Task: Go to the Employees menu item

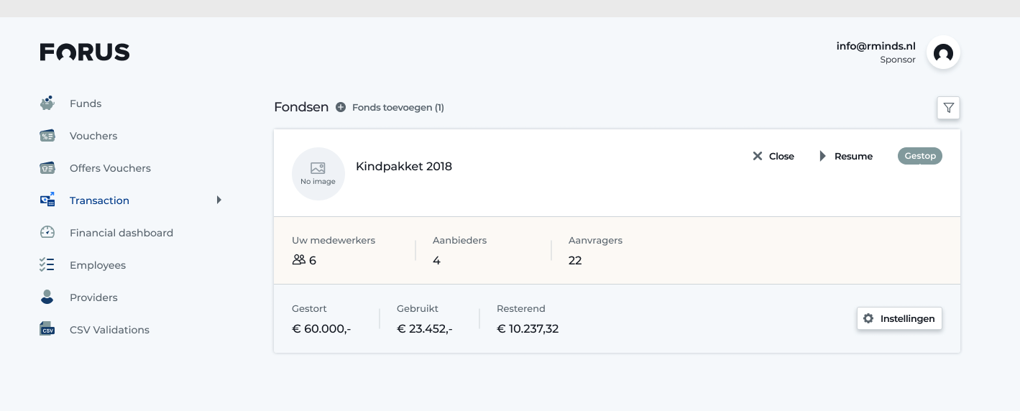Action: (x=98, y=265)
